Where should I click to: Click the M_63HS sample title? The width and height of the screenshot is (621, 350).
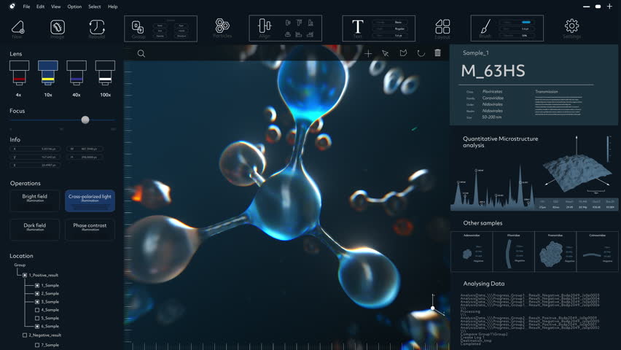(x=493, y=71)
